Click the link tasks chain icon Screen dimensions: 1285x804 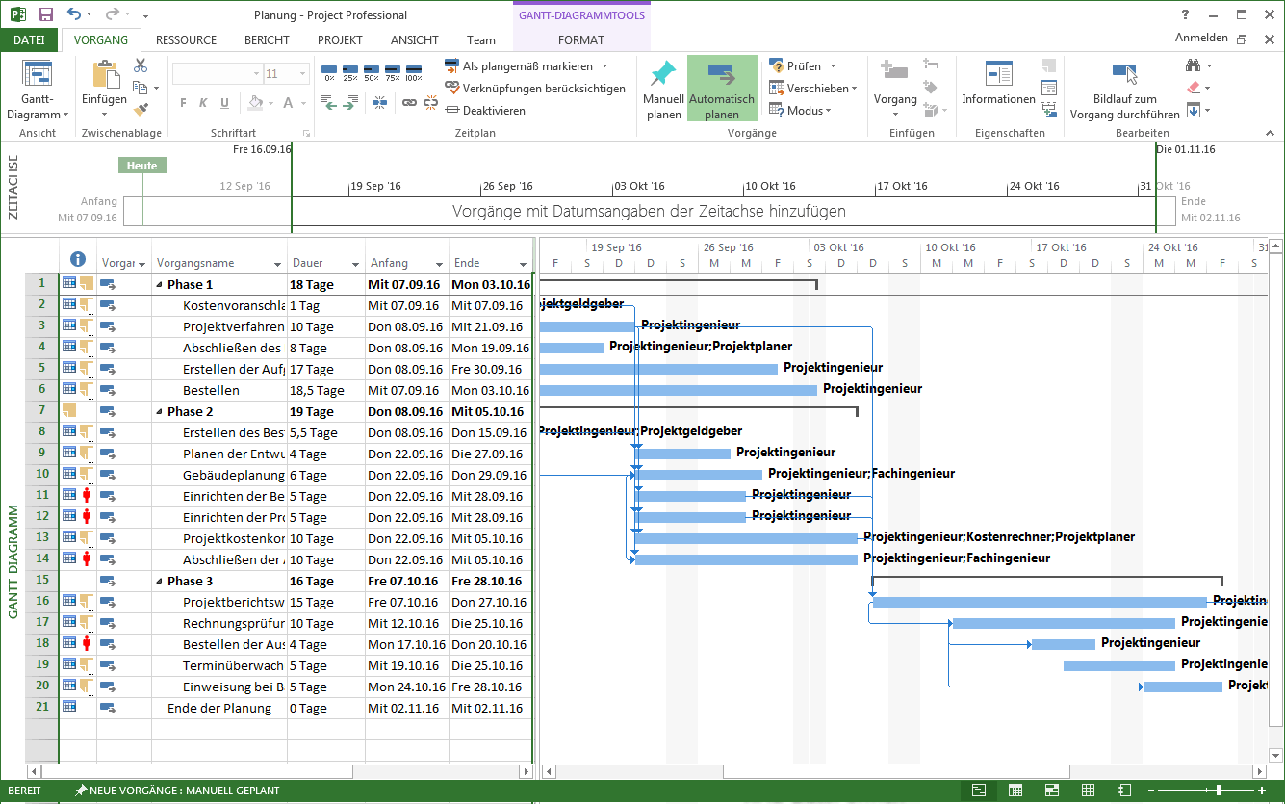[409, 102]
